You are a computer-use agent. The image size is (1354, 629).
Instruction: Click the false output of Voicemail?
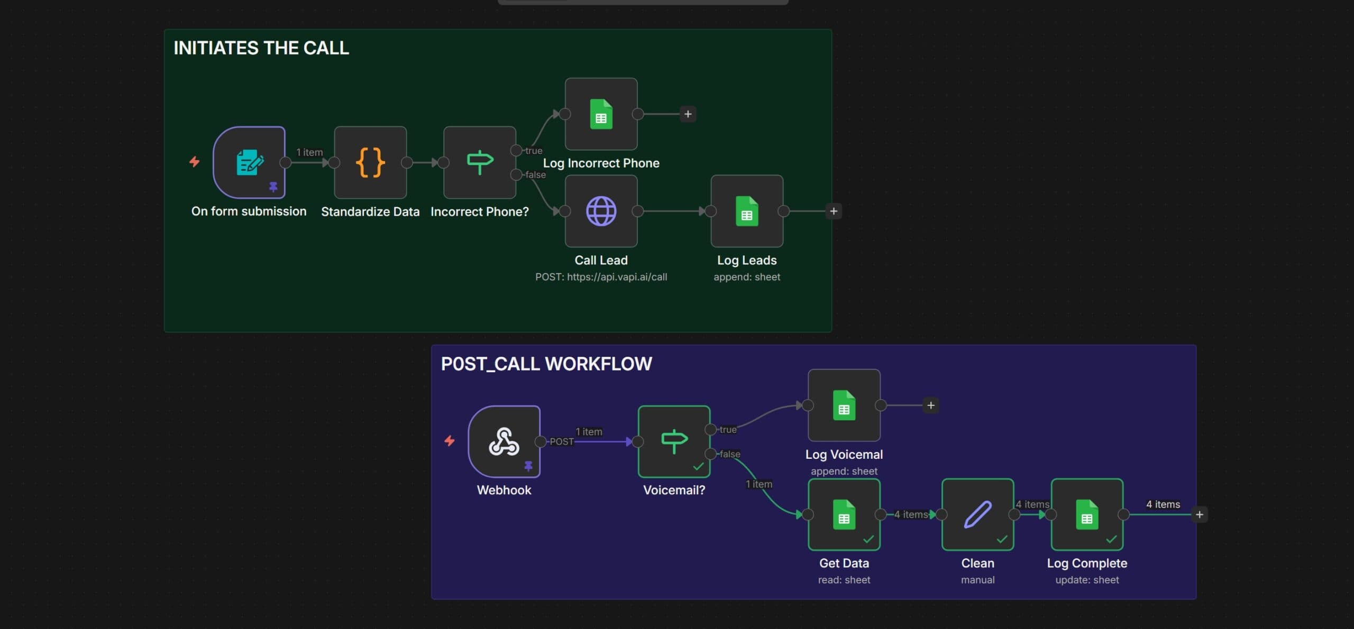pos(710,454)
